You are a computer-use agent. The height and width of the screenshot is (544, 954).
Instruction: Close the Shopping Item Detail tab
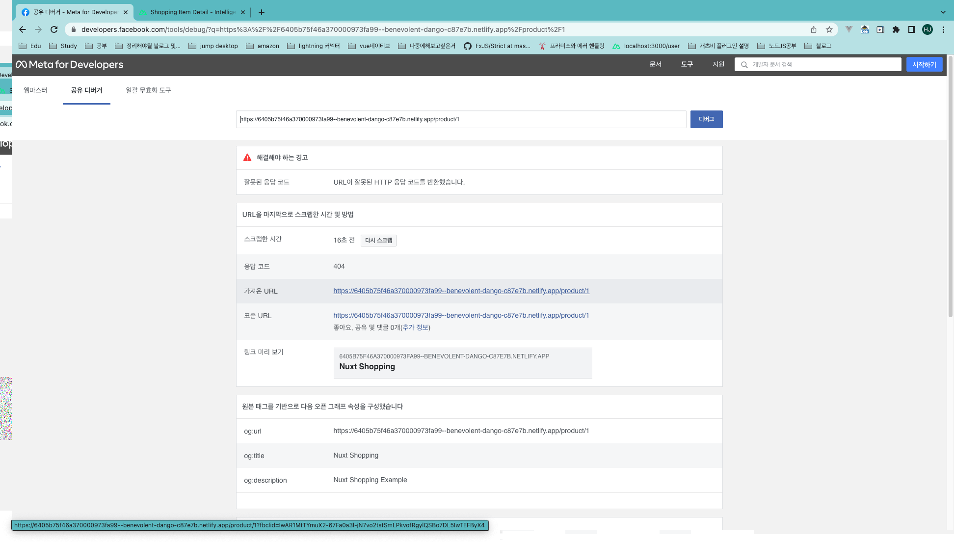coord(243,12)
